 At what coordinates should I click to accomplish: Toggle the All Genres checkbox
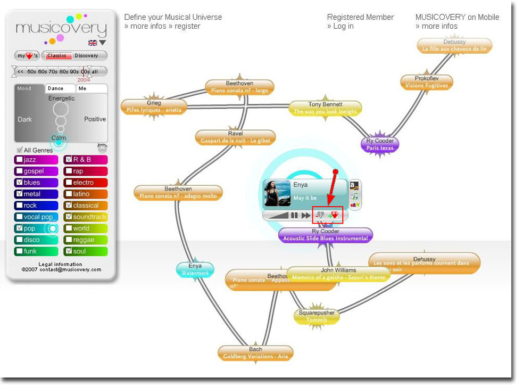point(20,150)
